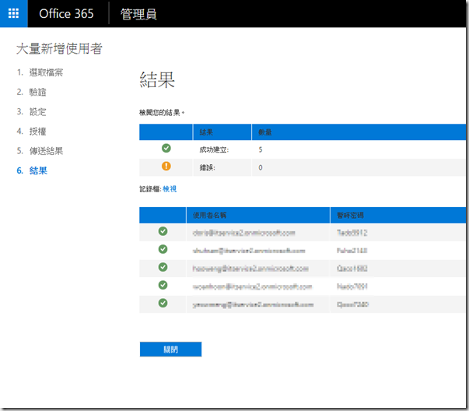Screen dimensions: 469x411
Task: Open the Office 365 app launcher grid
Action: click(13, 14)
